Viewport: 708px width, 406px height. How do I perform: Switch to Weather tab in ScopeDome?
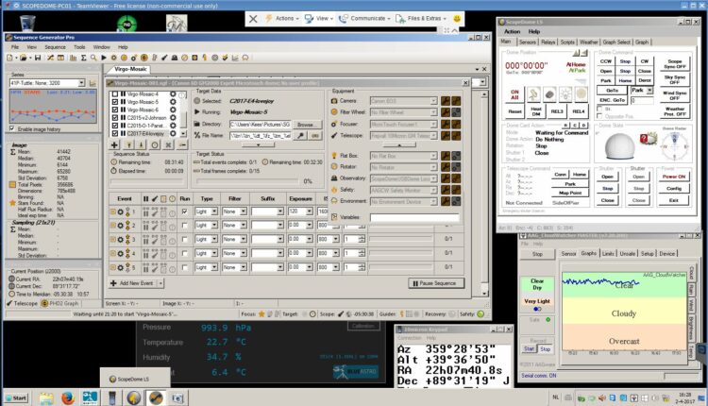[x=589, y=42]
